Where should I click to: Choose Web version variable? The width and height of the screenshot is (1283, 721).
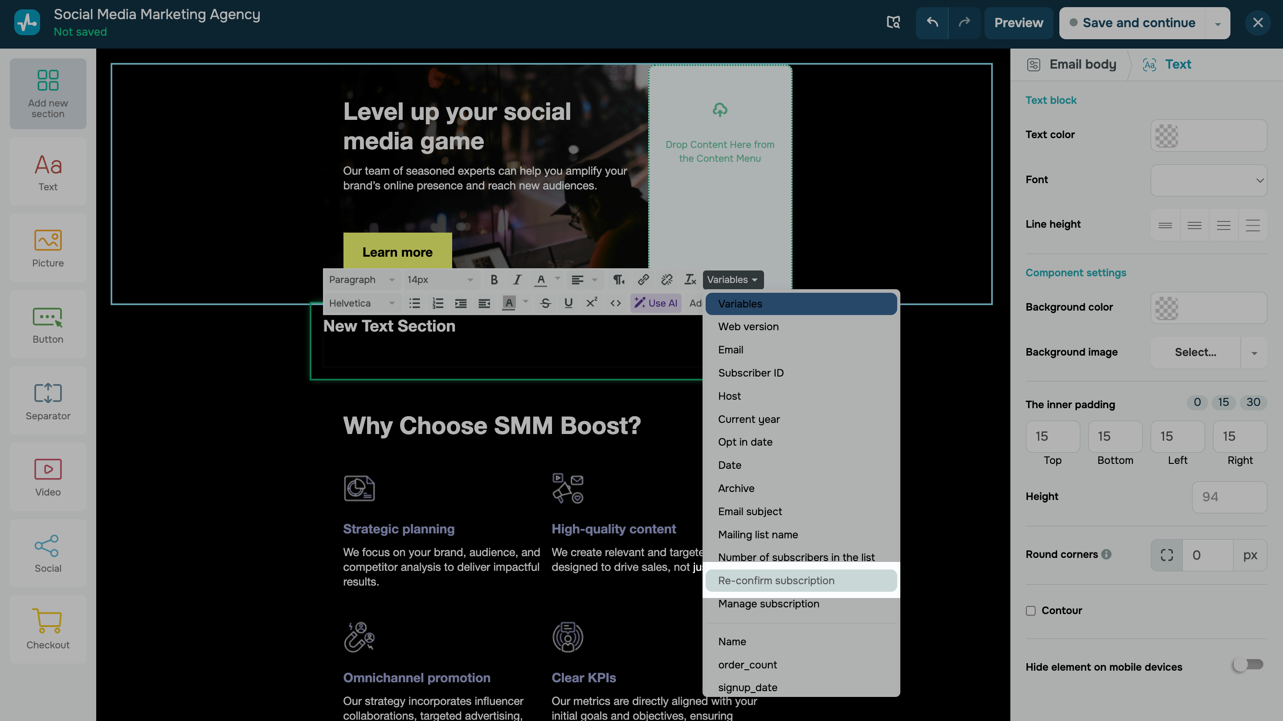801,326
